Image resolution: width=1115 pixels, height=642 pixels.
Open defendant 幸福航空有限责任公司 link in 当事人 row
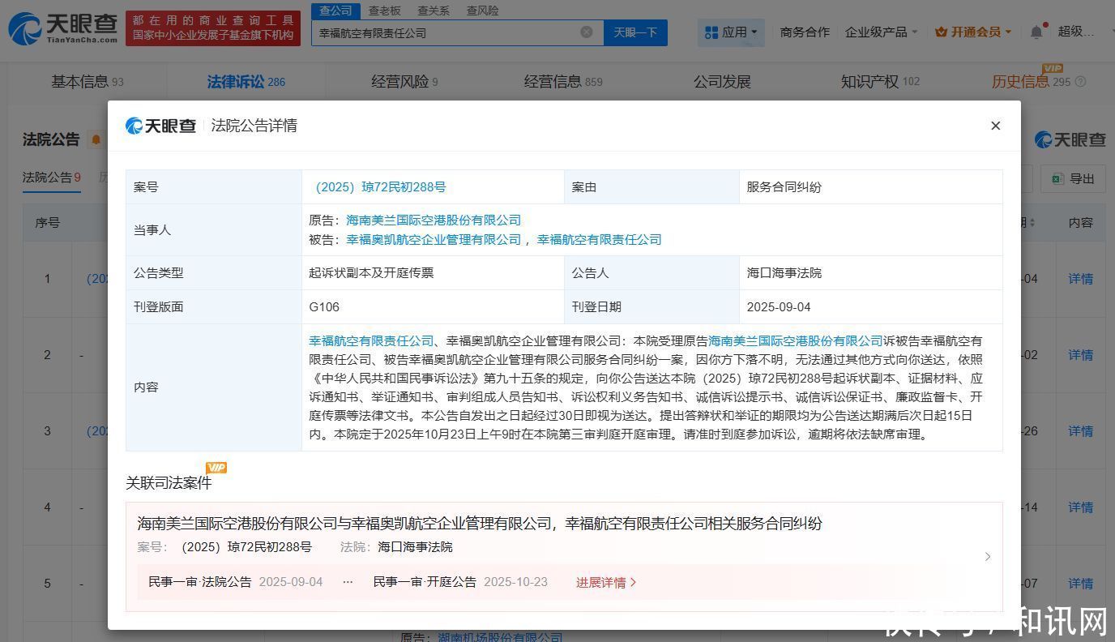click(x=600, y=240)
